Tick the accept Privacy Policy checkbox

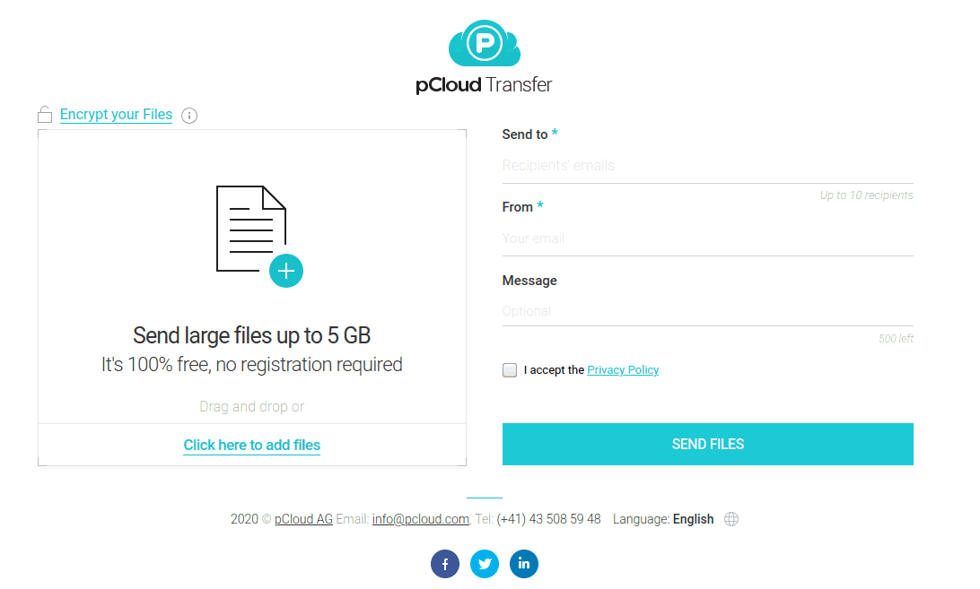pos(510,370)
